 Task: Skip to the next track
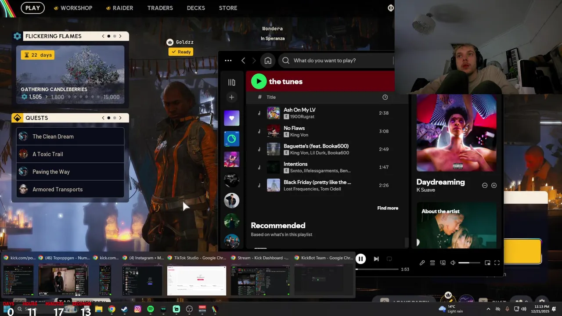(376, 259)
